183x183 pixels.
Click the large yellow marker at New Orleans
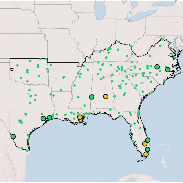[x=80, y=117]
